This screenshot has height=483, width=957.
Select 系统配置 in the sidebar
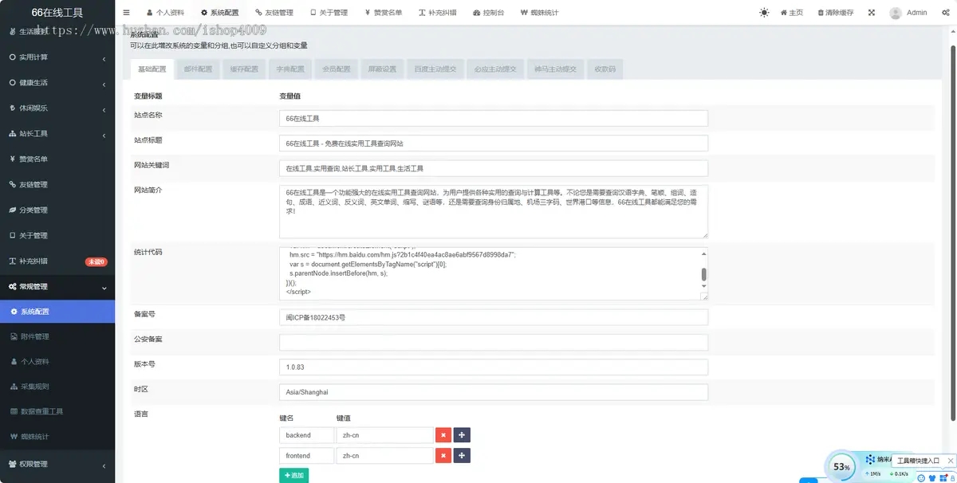point(57,312)
